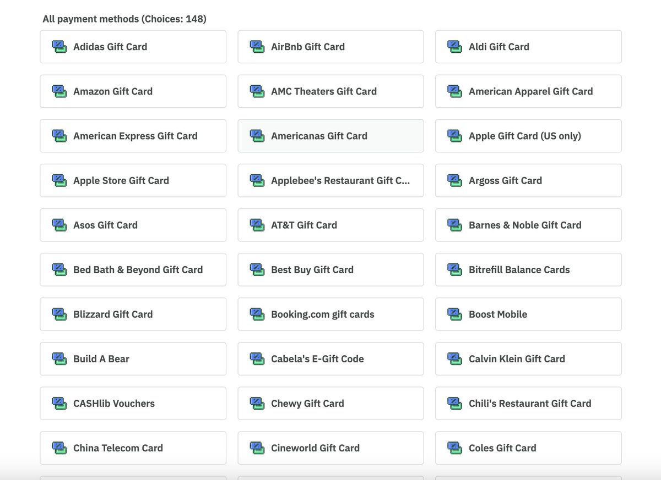This screenshot has width=661, height=480.
Task: Select the China Telecom Card label
Action: [x=118, y=448]
